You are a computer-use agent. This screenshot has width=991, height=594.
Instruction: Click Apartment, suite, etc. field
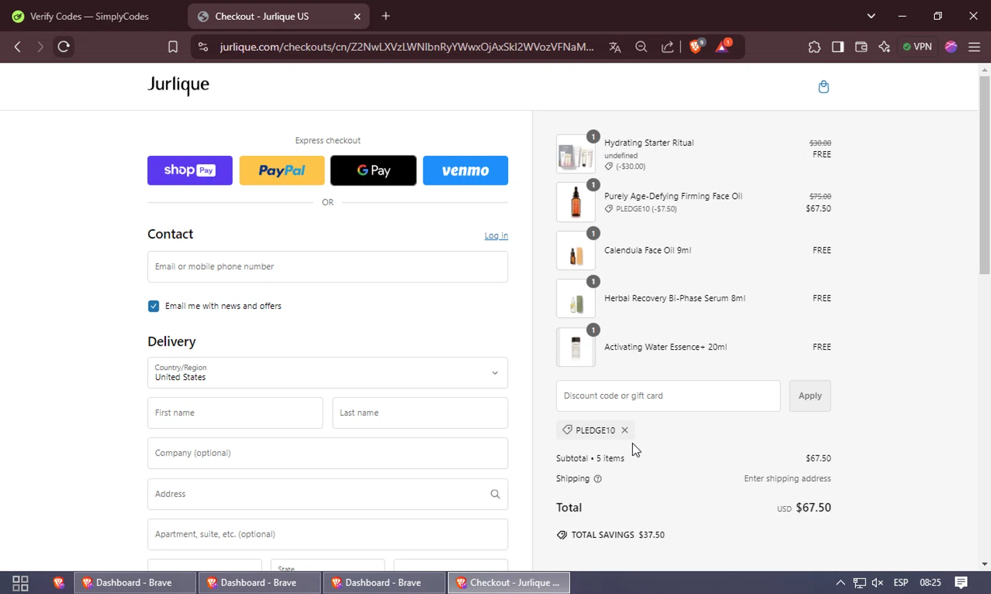(x=328, y=535)
